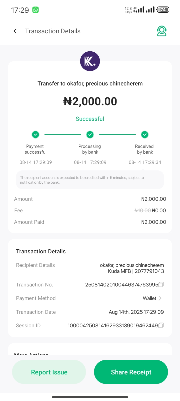This screenshot has height=401, width=180.
Task: Tap the back arrow icon
Action: click(15, 31)
